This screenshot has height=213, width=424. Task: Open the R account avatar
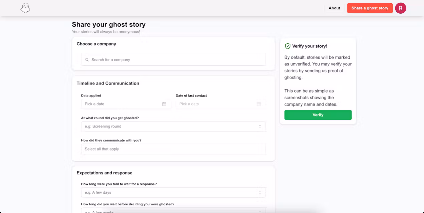coord(400,8)
